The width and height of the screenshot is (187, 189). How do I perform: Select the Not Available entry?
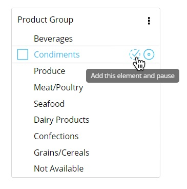click(x=58, y=168)
